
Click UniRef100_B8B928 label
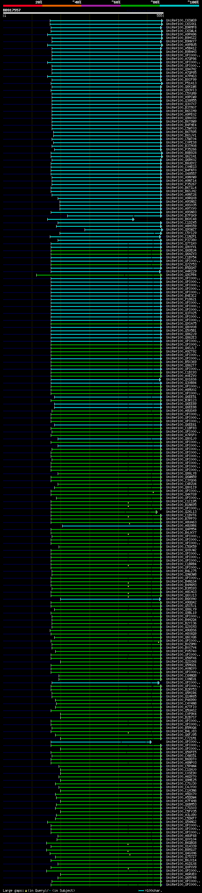181,153
